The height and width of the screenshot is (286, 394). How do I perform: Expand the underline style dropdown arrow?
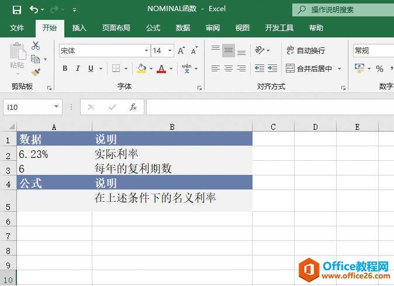pyautogui.click(x=101, y=68)
